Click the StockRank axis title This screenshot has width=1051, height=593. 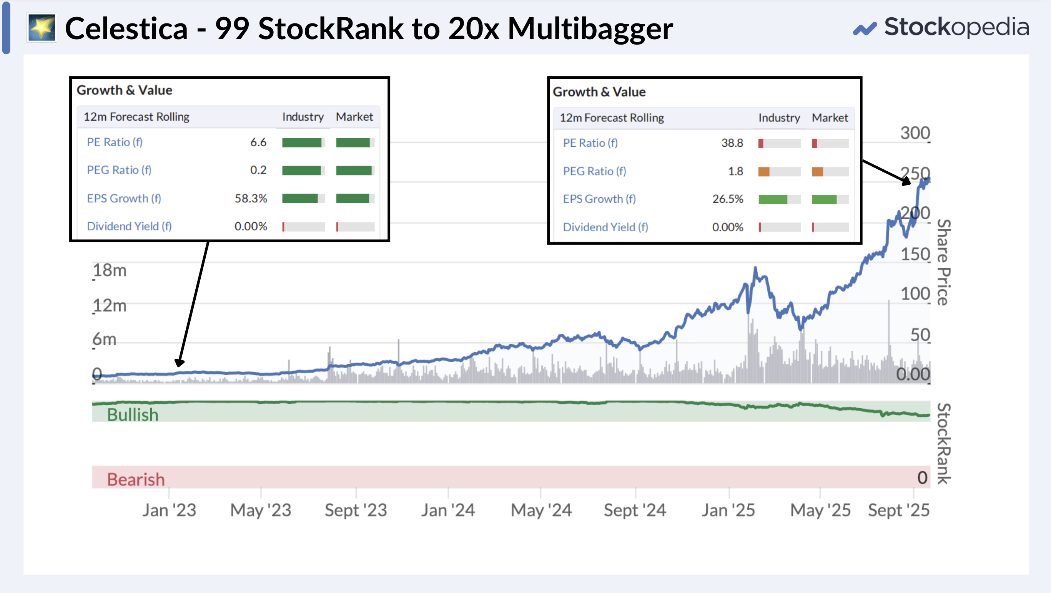pyautogui.click(x=944, y=444)
